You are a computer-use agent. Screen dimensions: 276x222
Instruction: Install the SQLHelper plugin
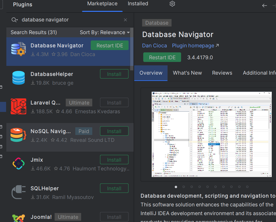click(x=114, y=188)
